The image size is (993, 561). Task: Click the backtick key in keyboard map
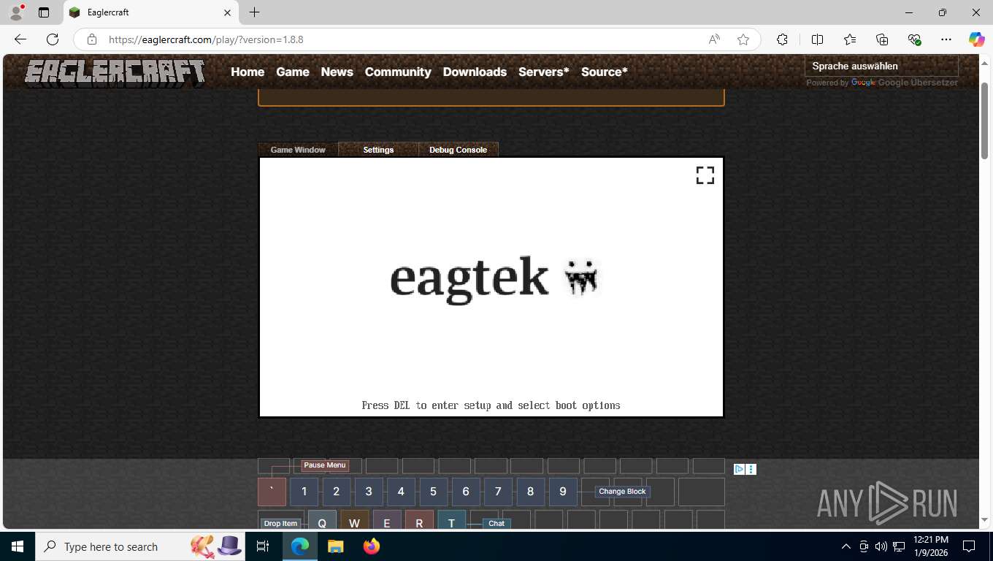pos(272,492)
